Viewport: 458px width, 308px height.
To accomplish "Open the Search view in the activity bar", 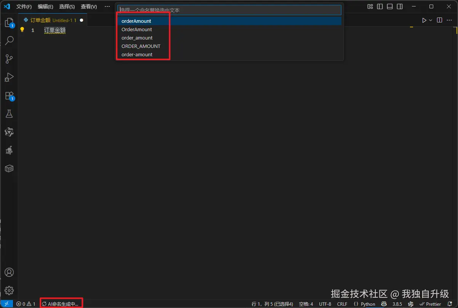I will (9, 40).
